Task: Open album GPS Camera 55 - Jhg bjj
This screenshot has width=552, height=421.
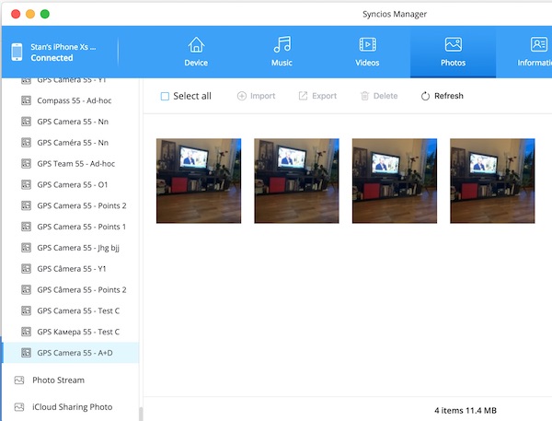Action: point(81,248)
